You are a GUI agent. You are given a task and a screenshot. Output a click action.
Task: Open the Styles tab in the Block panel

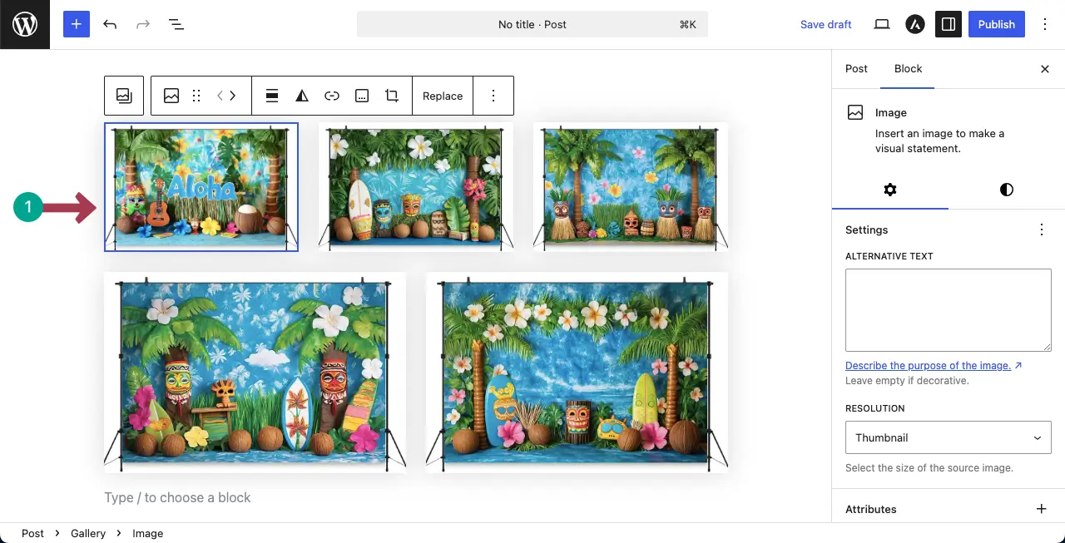1006,190
